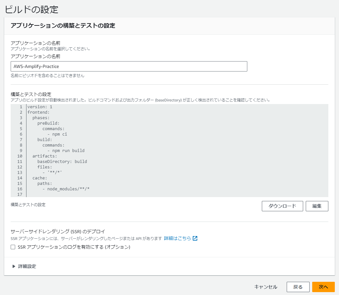Click the 'paths:' line in the code
The height and width of the screenshot is (295, 339).
(45, 184)
